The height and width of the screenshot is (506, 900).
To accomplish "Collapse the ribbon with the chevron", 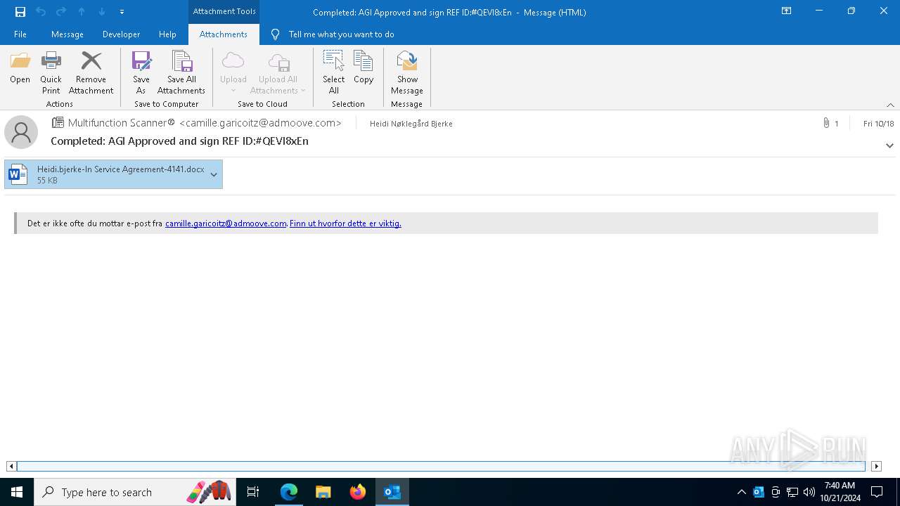I will 890,105.
